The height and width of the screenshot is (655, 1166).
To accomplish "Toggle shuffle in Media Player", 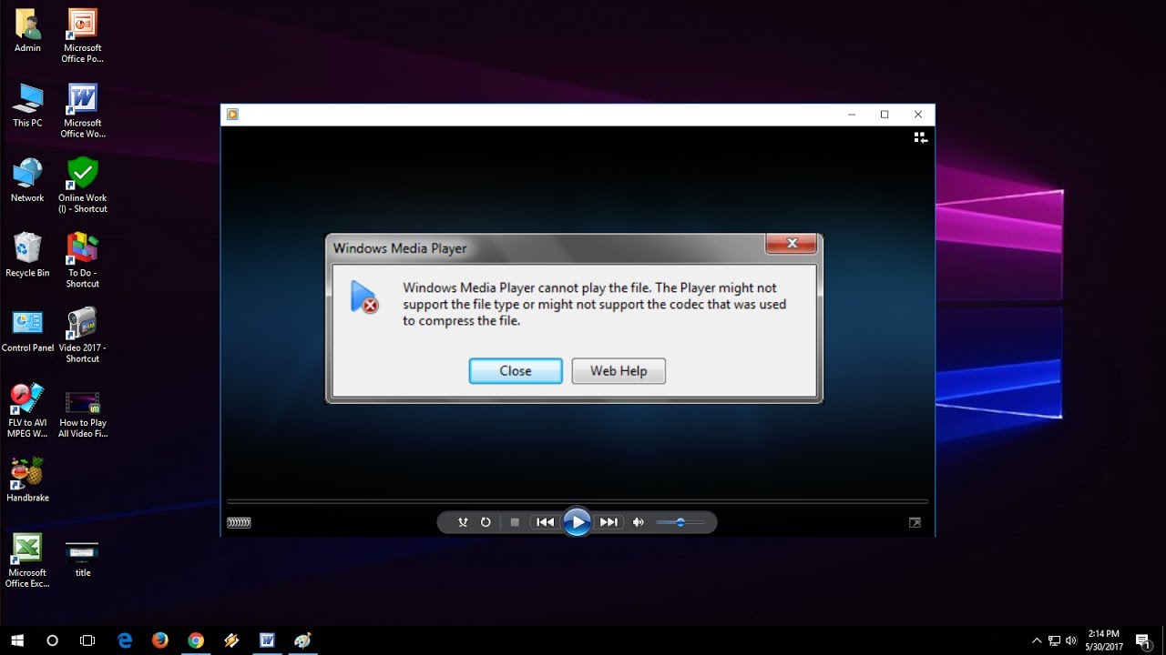I will [463, 522].
